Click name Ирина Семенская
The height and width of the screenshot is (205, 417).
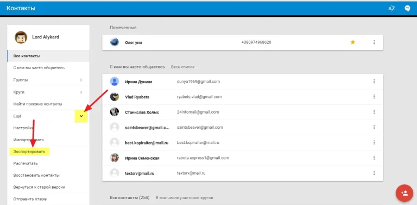[x=142, y=158]
